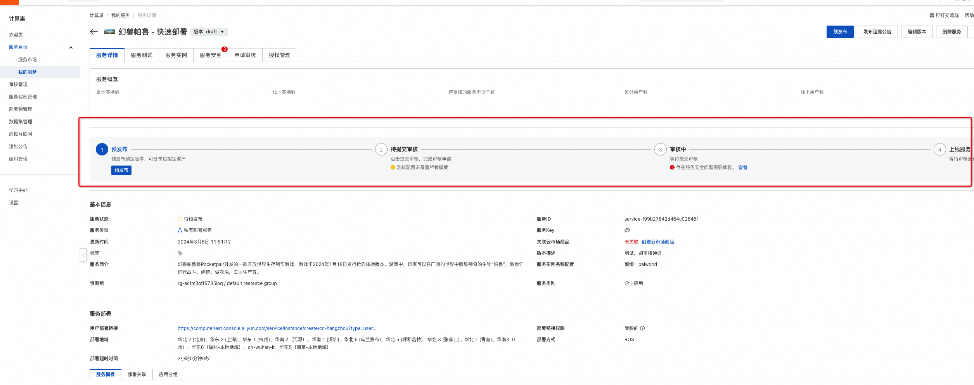Screen dimensions: 974x385
Task: Open 欢迎页 in the sidebar
Action: 16,35
